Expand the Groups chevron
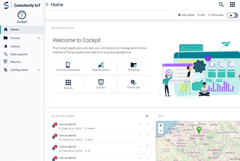 point(39,38)
